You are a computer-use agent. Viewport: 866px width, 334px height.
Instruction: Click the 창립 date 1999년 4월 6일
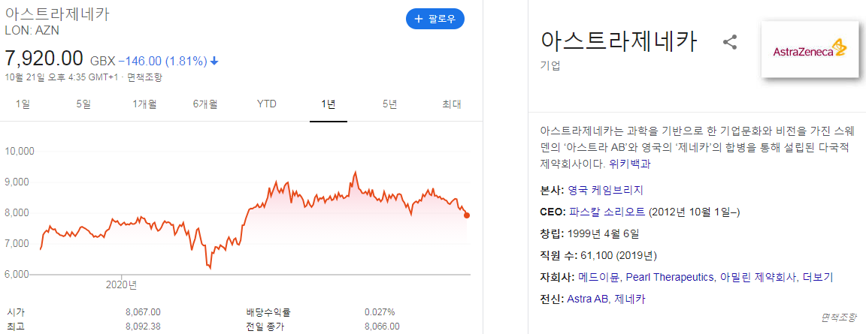coord(603,233)
